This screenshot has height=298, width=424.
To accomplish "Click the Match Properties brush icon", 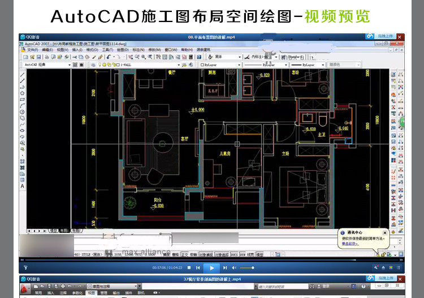I will (x=94, y=57).
